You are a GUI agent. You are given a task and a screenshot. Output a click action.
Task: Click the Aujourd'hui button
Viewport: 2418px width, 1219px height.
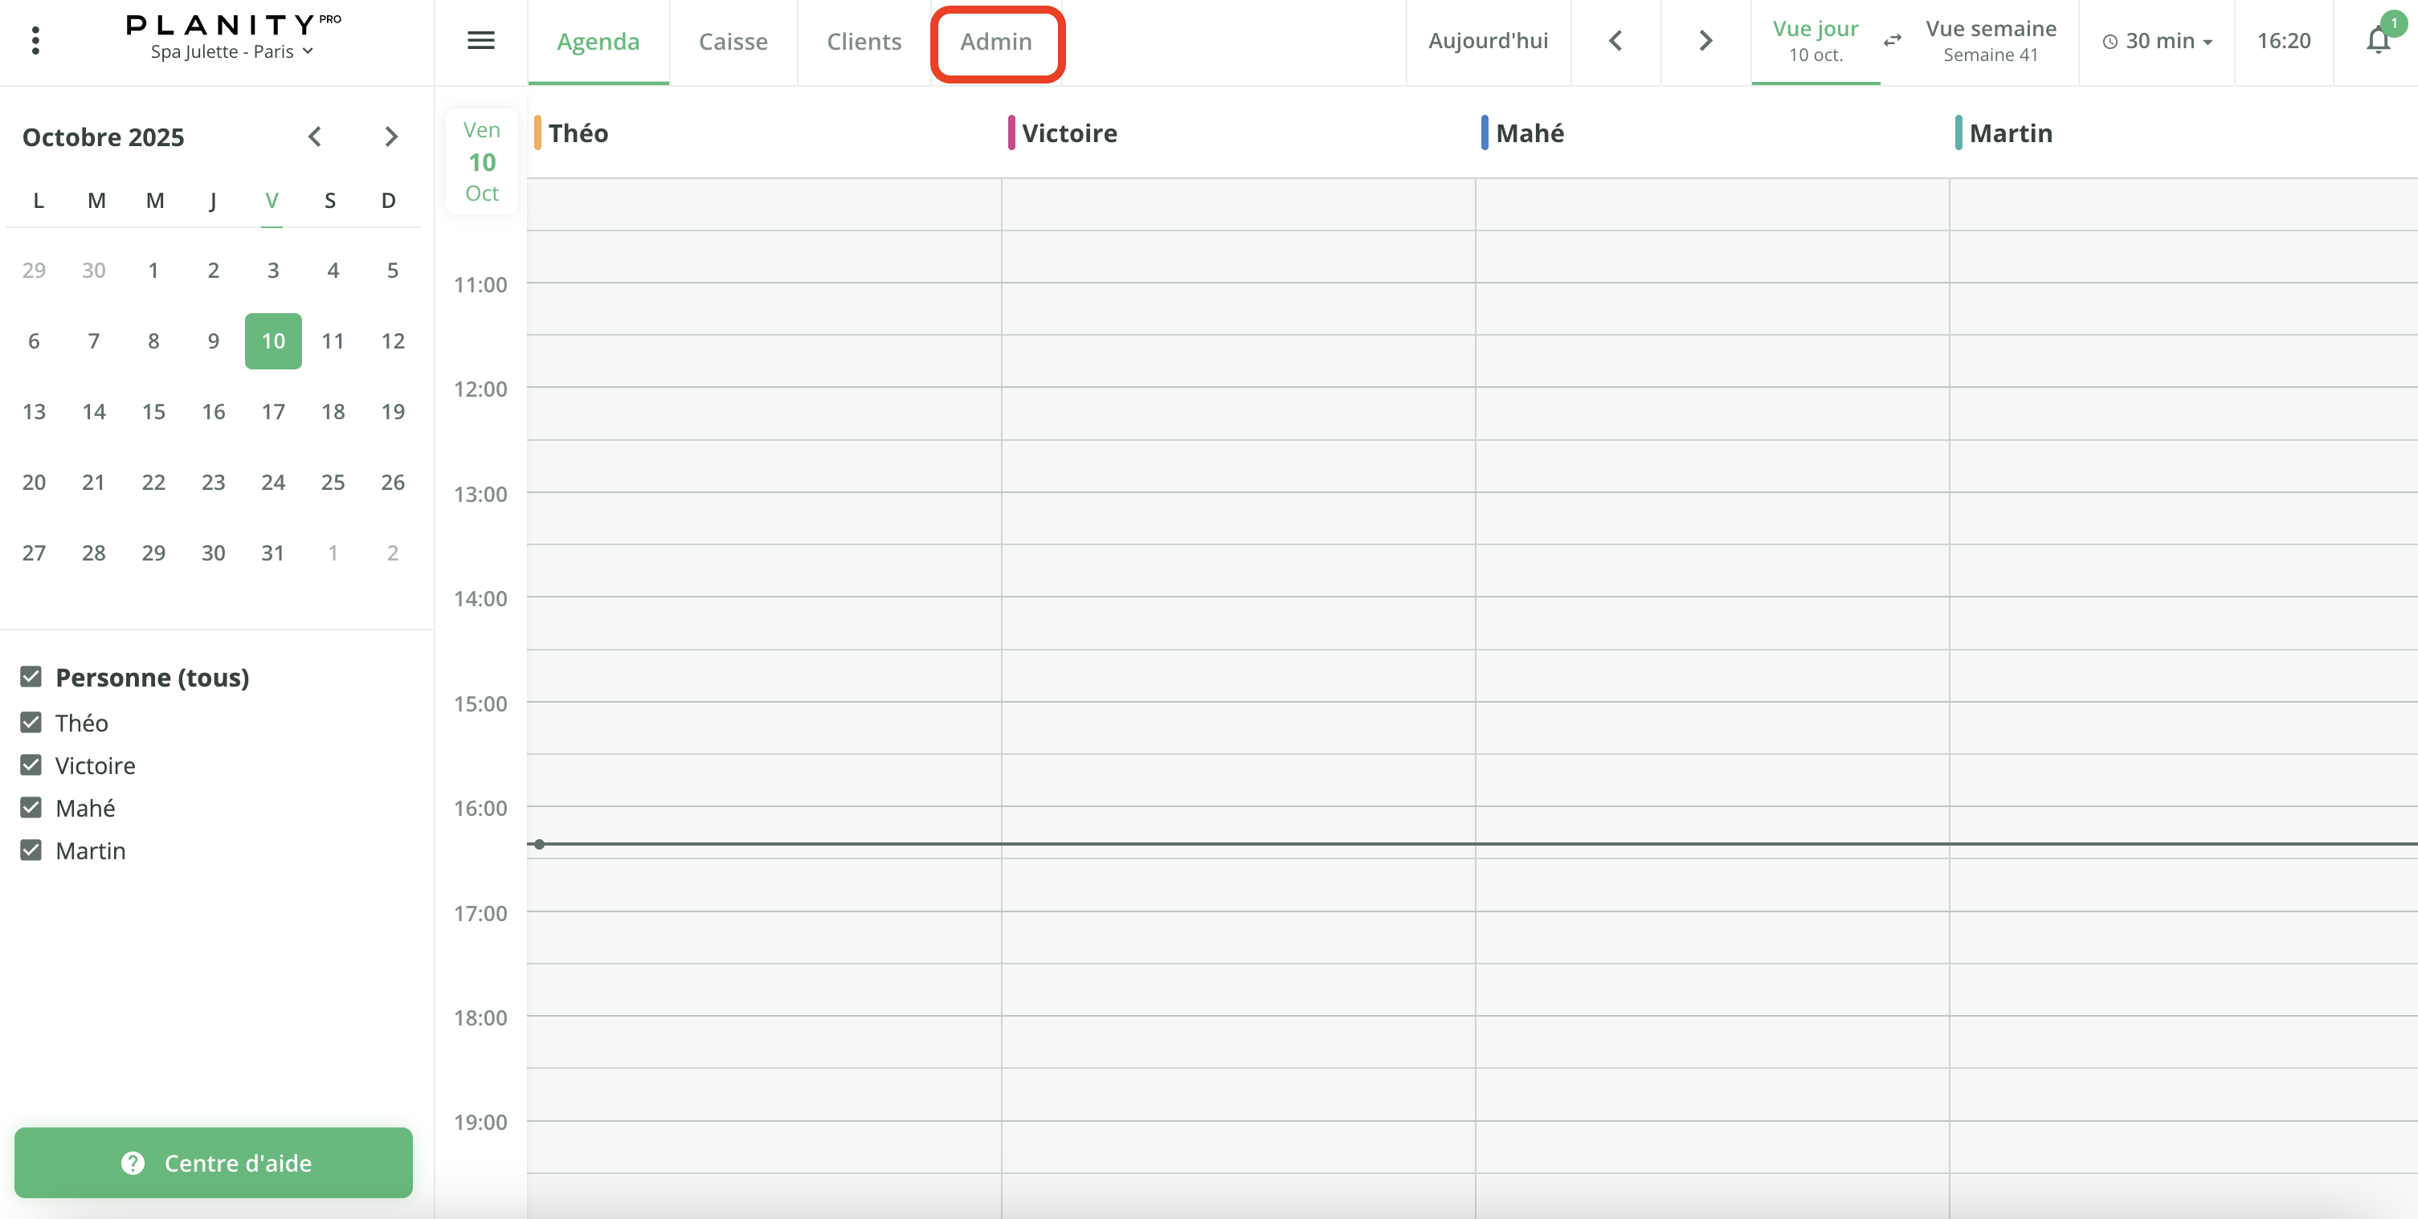1488,40
